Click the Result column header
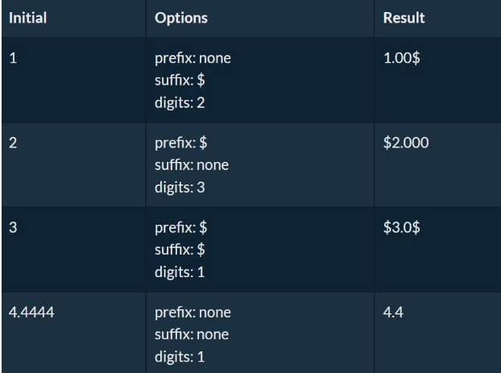The height and width of the screenshot is (373, 501). coord(437,19)
